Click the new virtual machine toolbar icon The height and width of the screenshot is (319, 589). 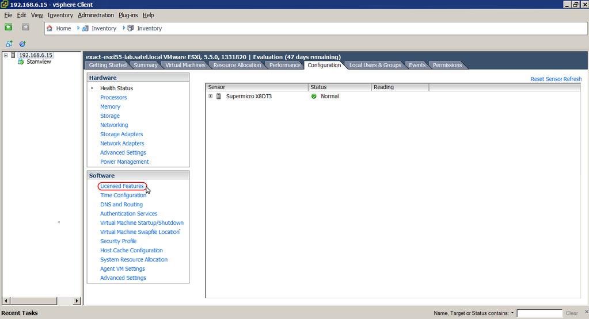(9, 44)
